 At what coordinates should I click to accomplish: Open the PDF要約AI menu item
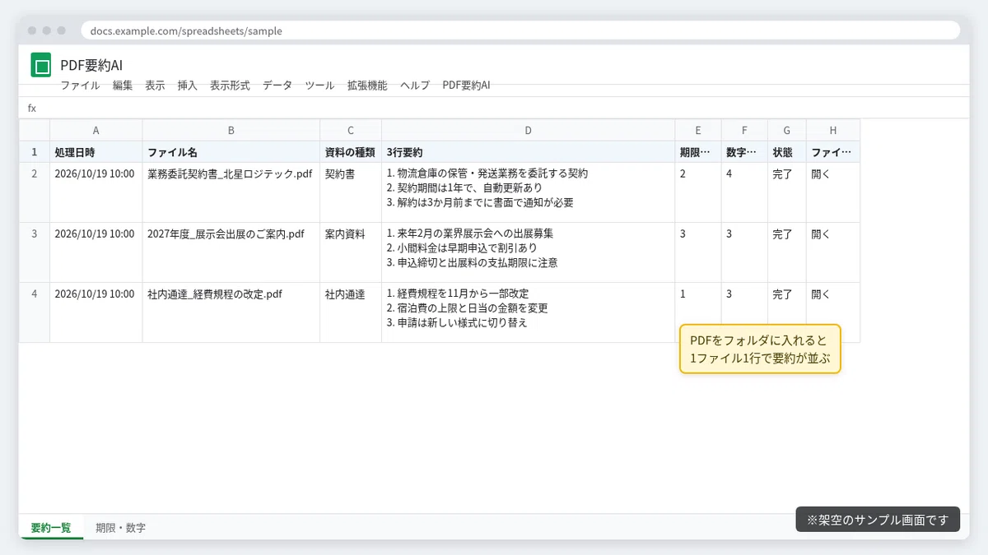point(466,86)
